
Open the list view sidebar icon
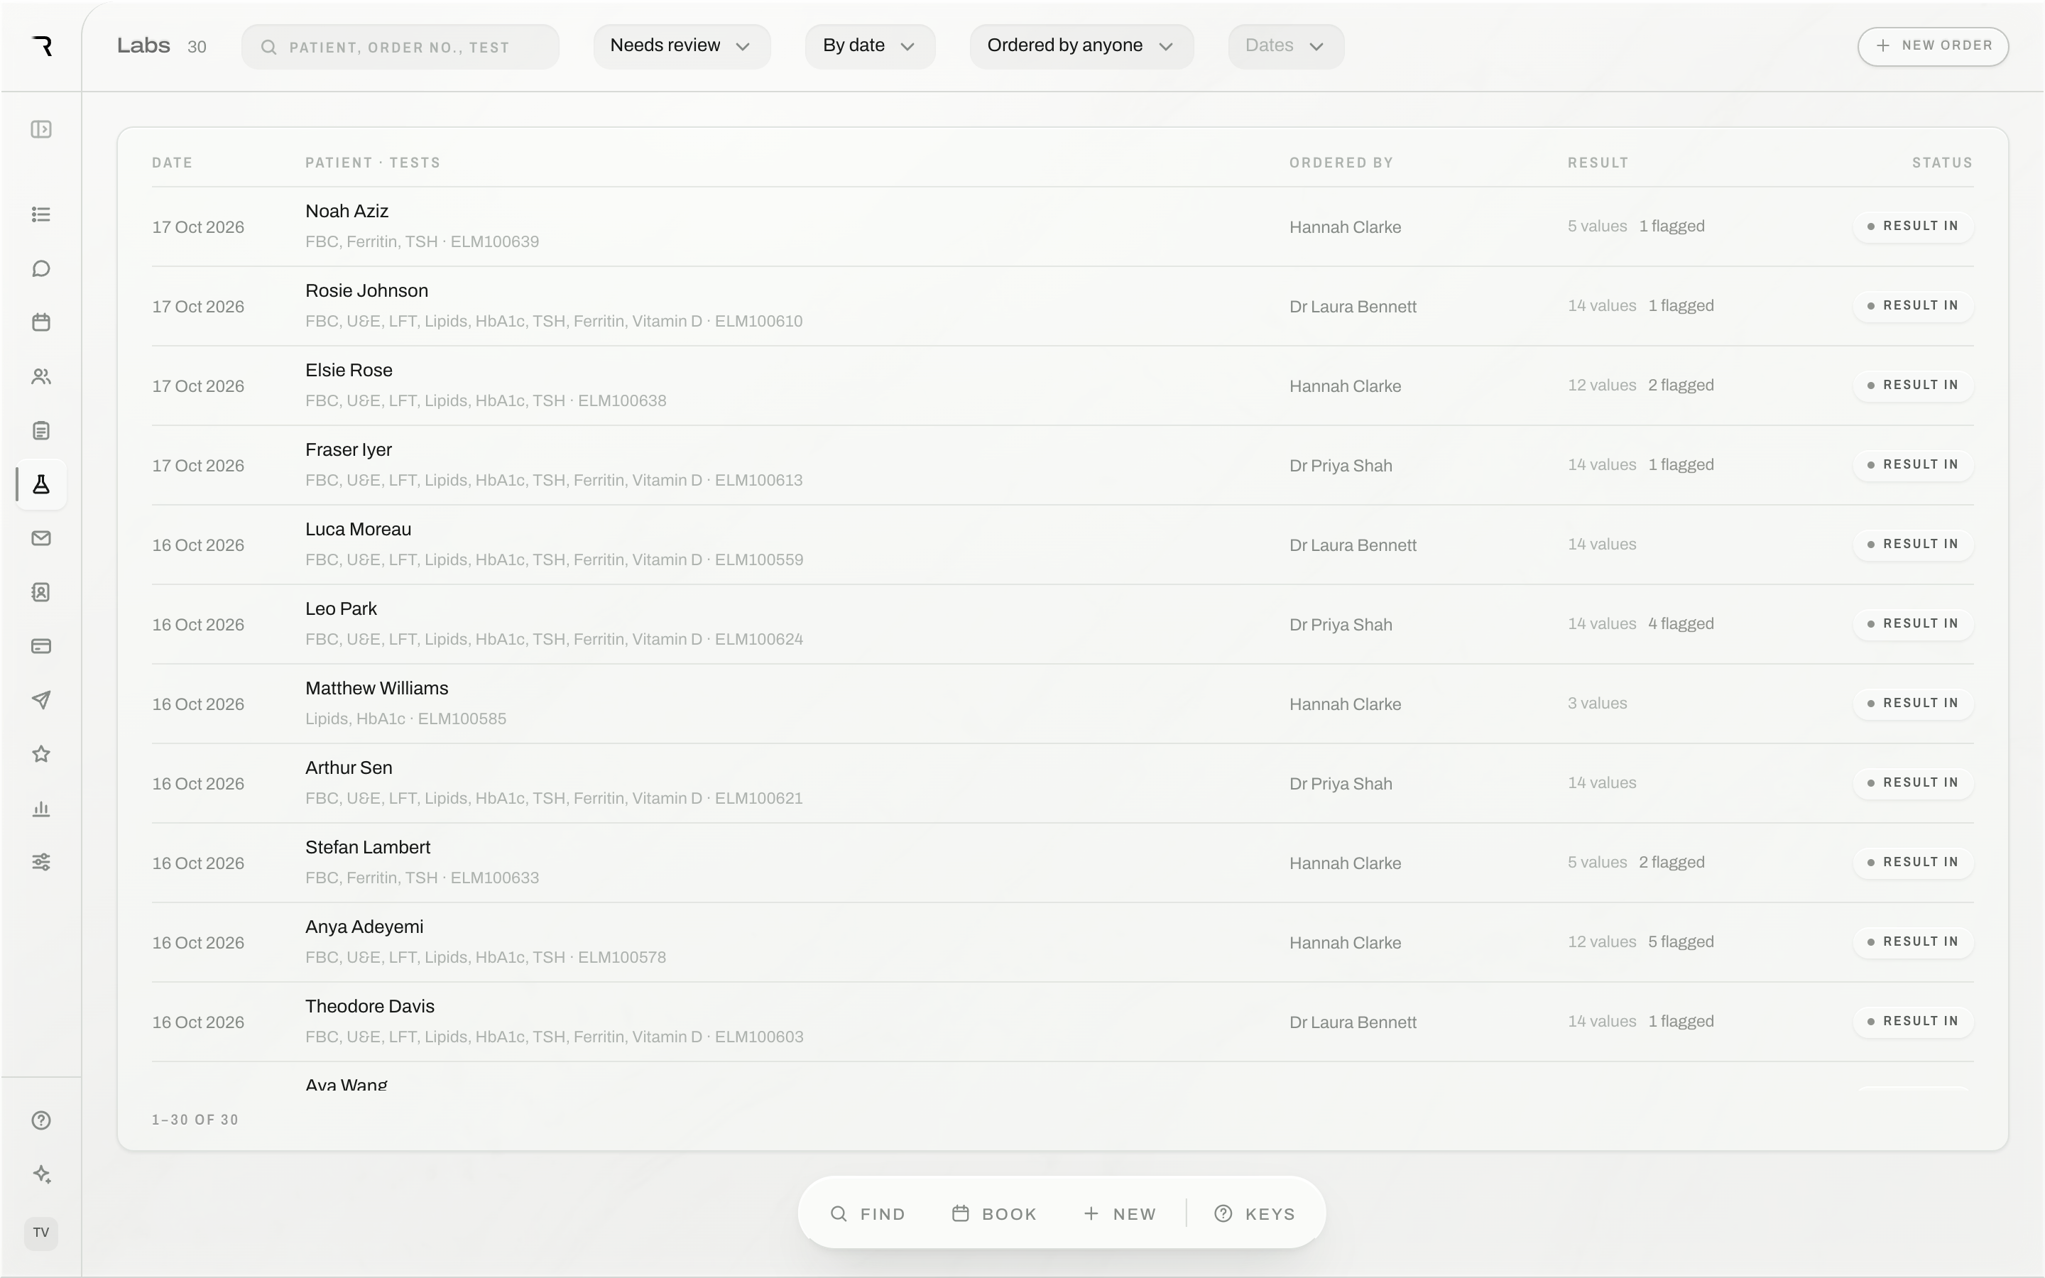pos(41,214)
